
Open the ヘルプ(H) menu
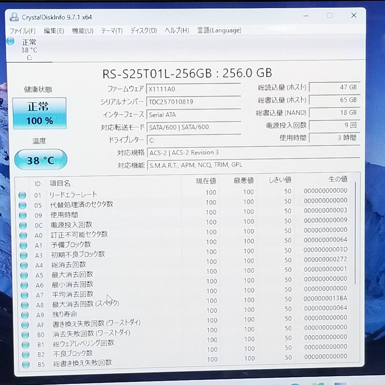coord(177,30)
